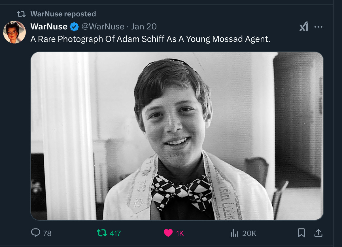Click the 20K views count
The width and height of the screenshot is (342, 247).
[x=249, y=233]
